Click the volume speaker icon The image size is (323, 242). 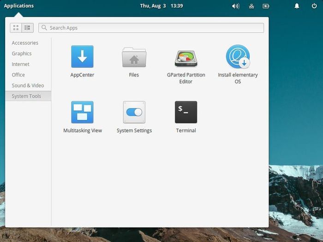235,6
